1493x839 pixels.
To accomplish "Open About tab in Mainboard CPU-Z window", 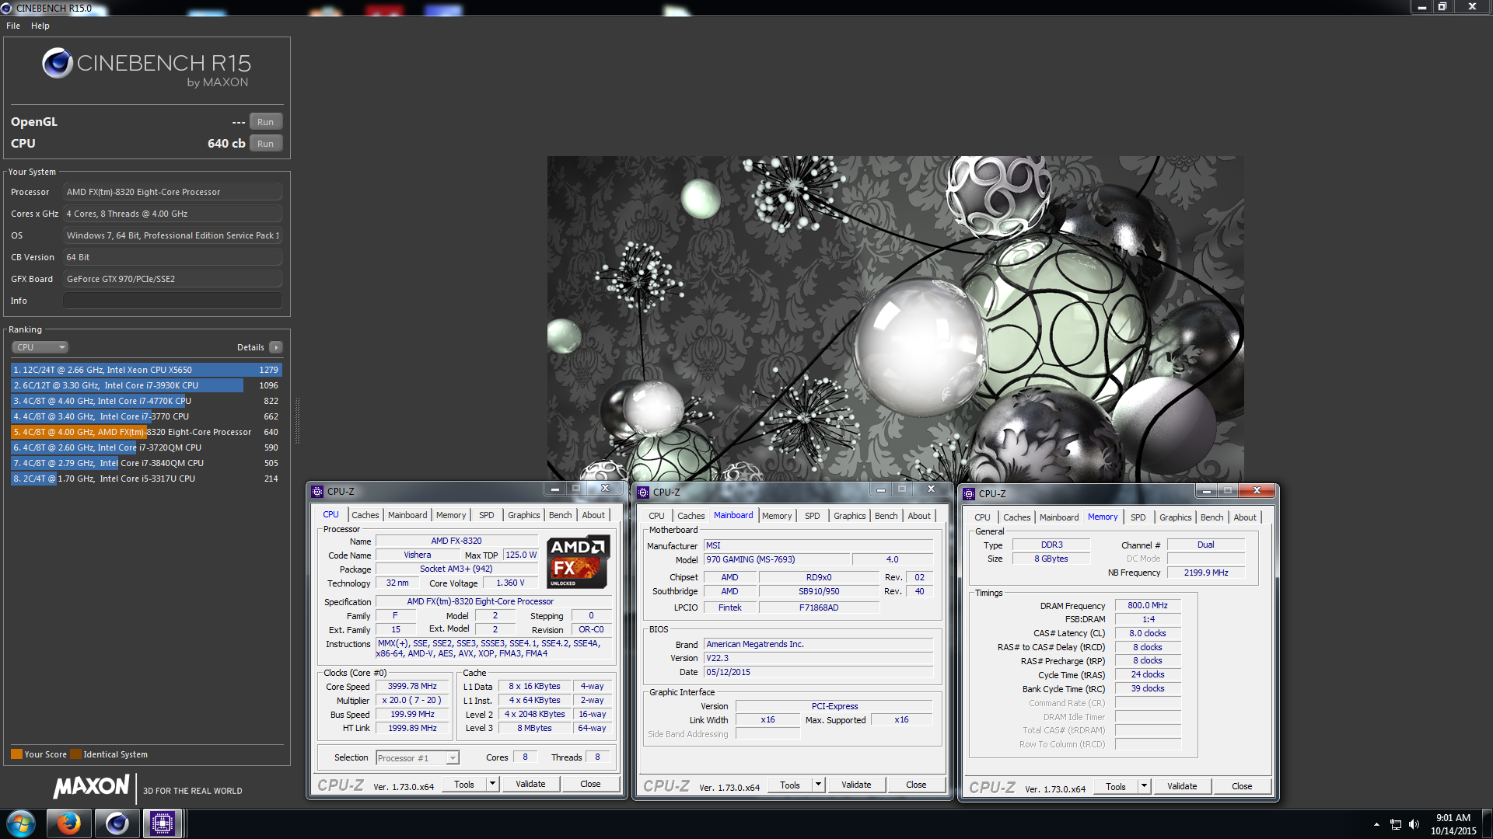I will pos(919,516).
